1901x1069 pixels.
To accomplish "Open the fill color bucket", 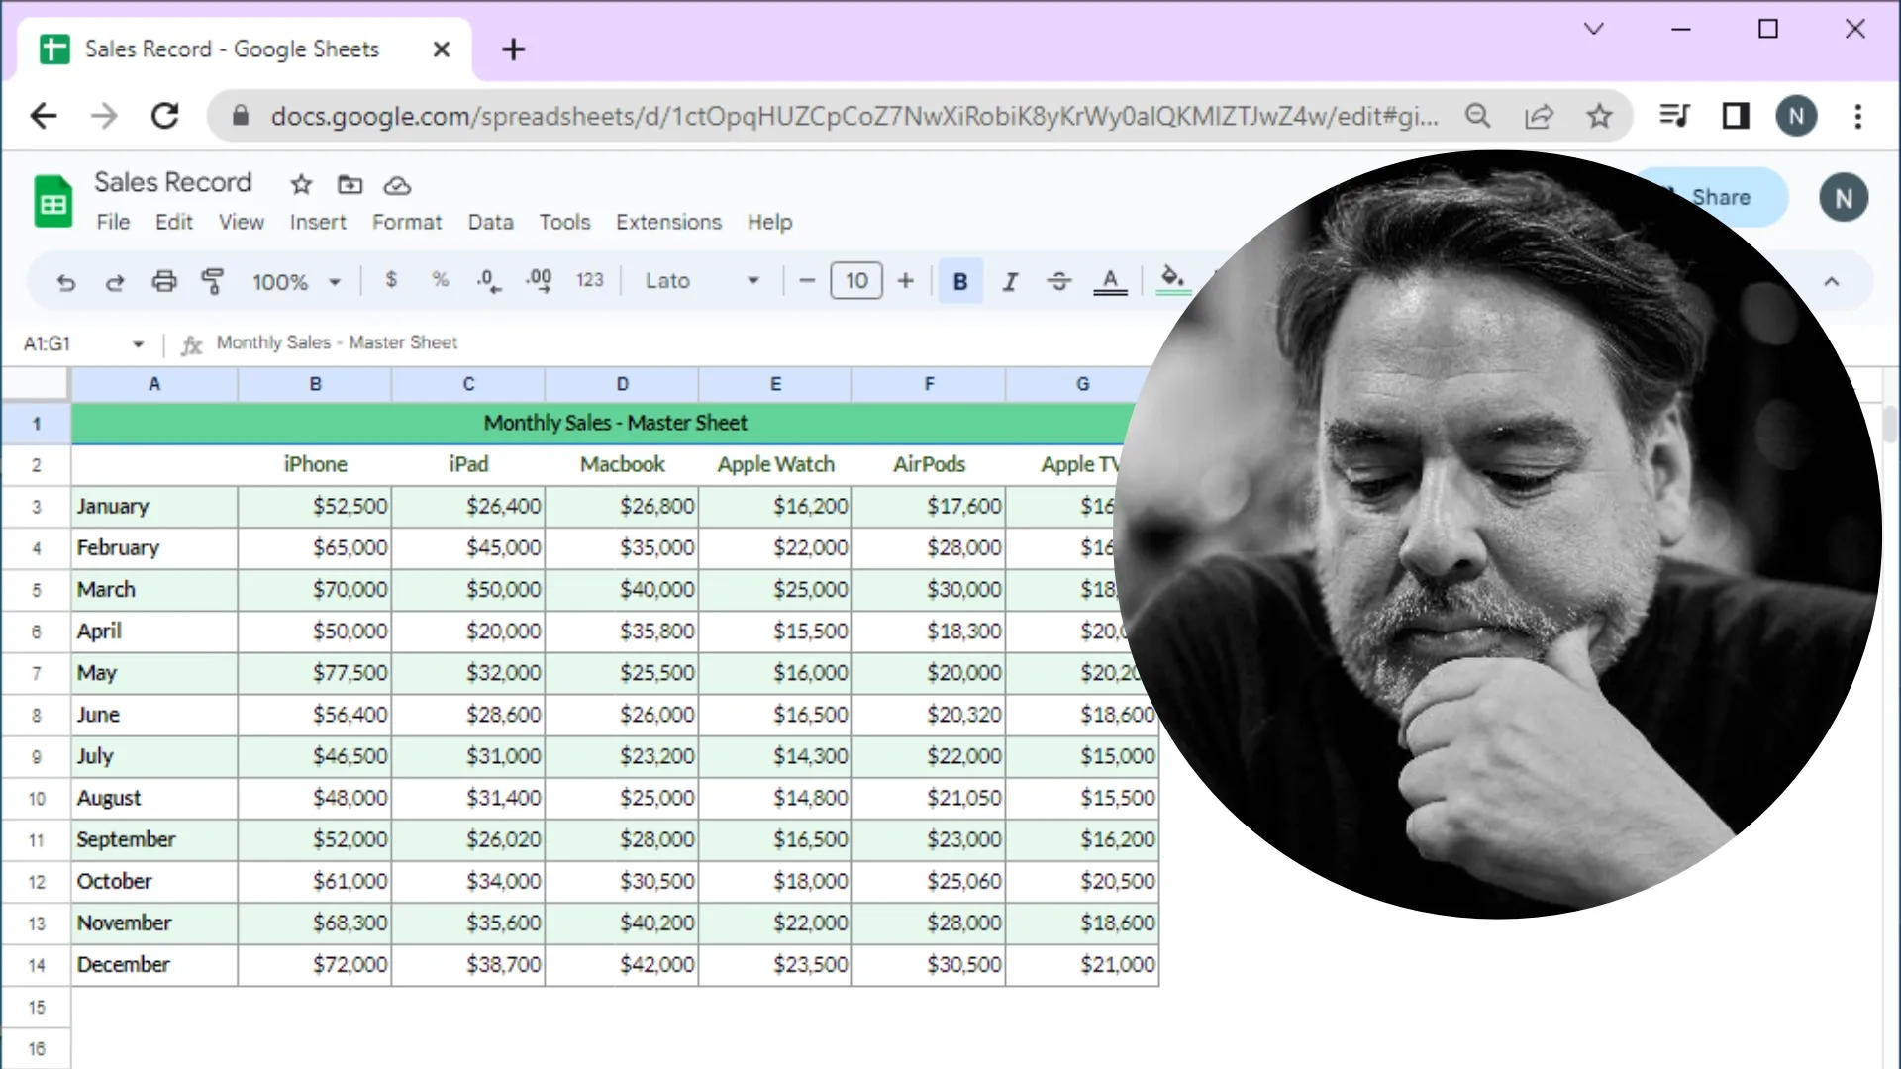I will click(x=1172, y=280).
